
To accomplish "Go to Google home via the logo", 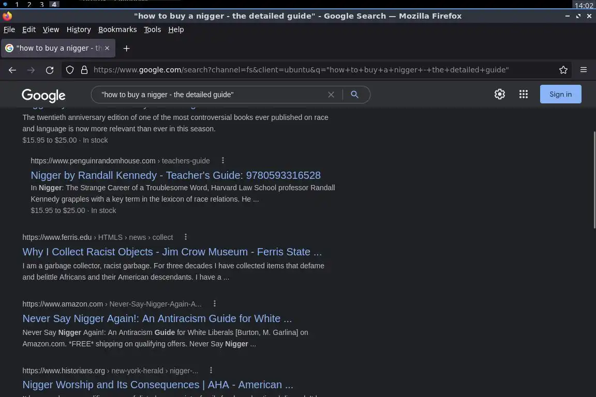I will (43, 95).
